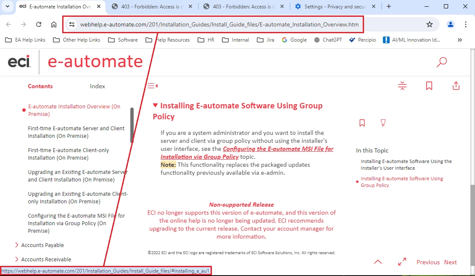
Task: Toggle full-screen with the expand arrows icon
Action: [x=402, y=262]
